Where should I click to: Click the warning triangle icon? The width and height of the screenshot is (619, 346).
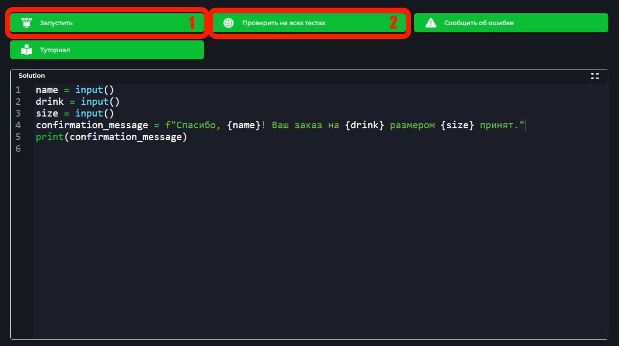pyautogui.click(x=431, y=23)
